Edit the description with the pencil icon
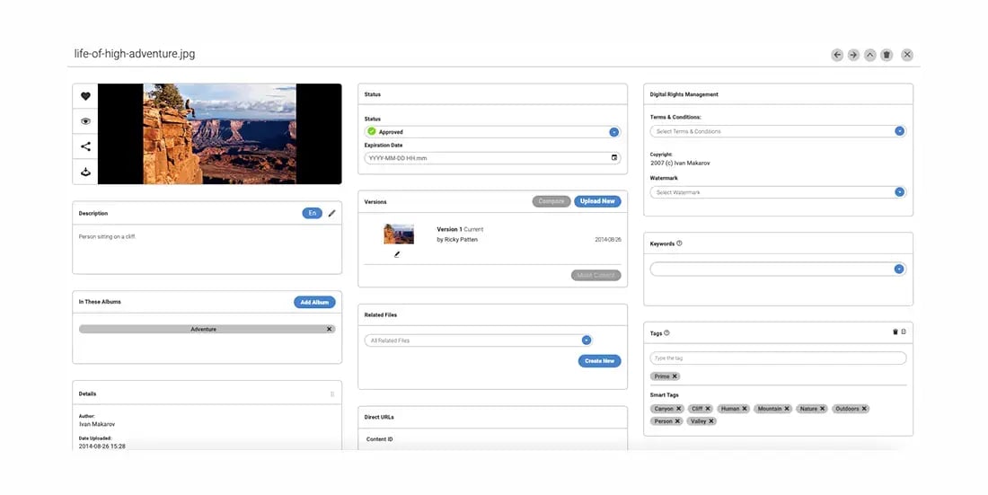 (331, 214)
